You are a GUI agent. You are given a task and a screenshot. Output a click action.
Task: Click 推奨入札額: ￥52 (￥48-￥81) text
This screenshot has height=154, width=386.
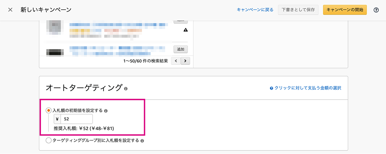pos(84,129)
